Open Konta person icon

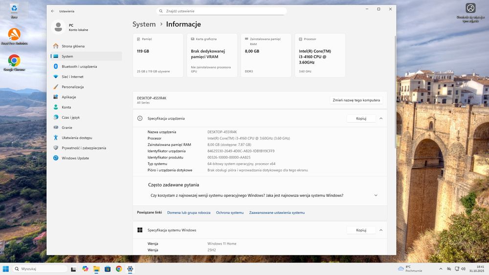click(x=56, y=107)
